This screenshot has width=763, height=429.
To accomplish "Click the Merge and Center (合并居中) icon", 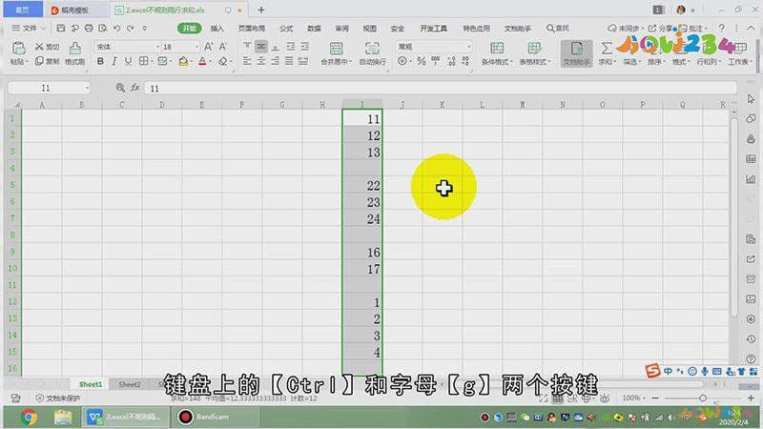I will coord(336,48).
